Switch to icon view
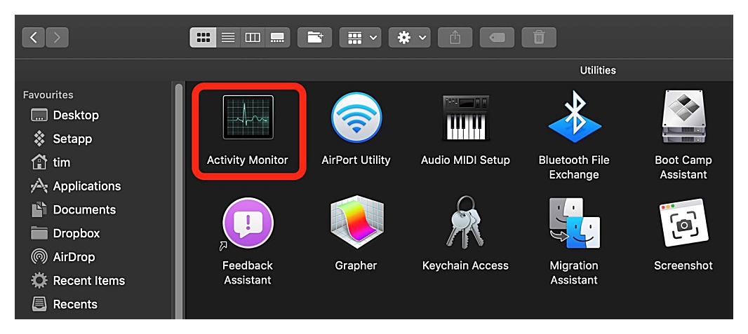The height and width of the screenshot is (334, 748). pyautogui.click(x=203, y=38)
